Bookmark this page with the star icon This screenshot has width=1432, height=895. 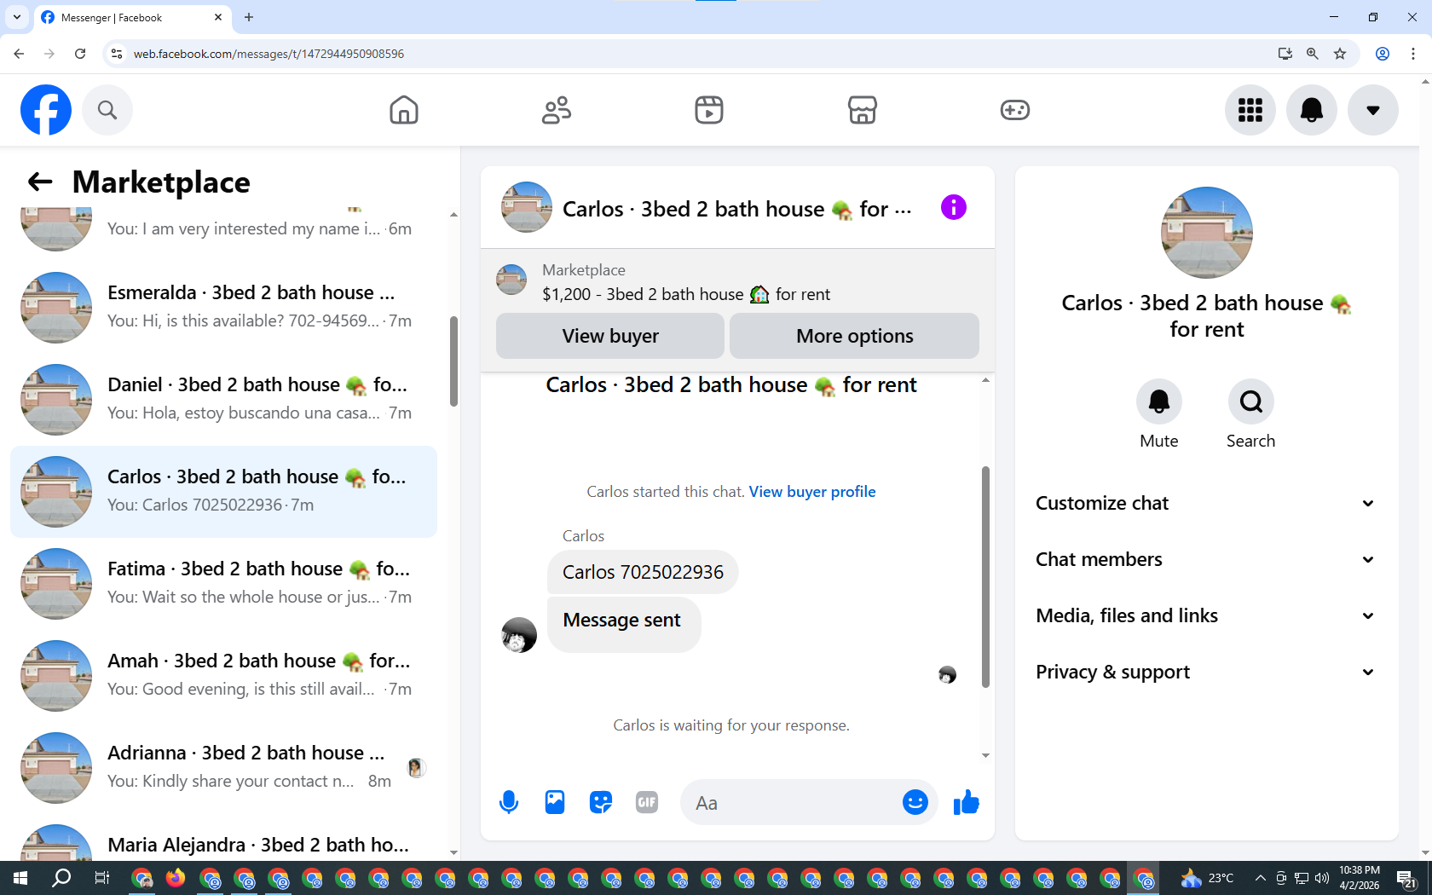[1340, 54]
